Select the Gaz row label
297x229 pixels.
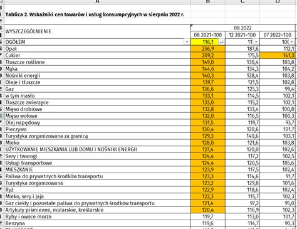(97, 89)
